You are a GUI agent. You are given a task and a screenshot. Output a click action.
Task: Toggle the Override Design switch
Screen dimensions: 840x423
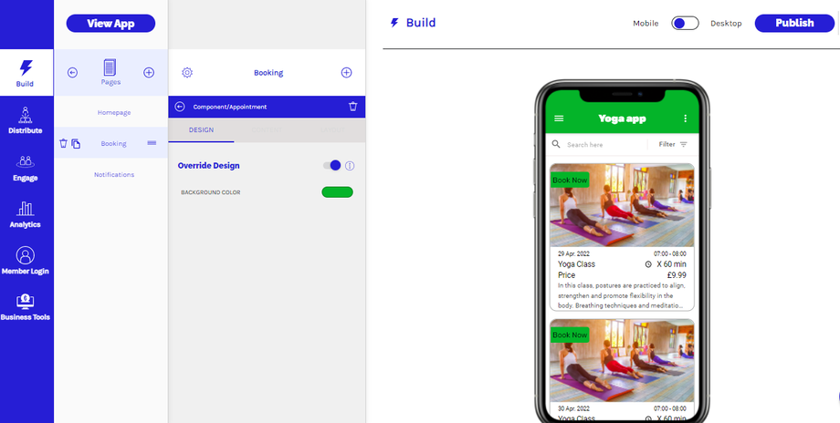(x=331, y=165)
